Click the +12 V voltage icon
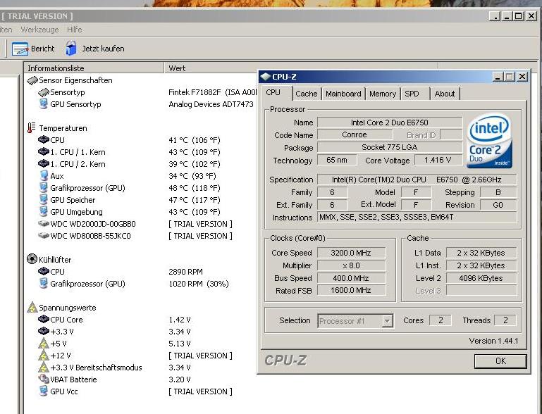 click(x=44, y=356)
